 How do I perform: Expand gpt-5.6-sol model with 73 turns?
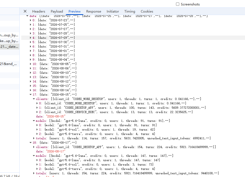pos(37,164)
